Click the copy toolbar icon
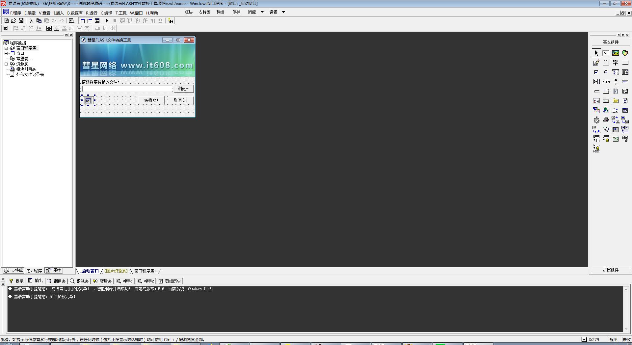The image size is (632, 345). pos(39,20)
